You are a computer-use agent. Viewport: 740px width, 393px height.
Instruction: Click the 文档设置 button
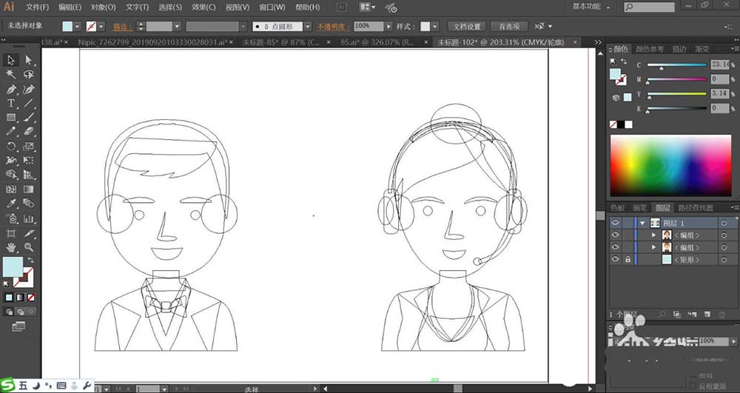pyautogui.click(x=467, y=27)
